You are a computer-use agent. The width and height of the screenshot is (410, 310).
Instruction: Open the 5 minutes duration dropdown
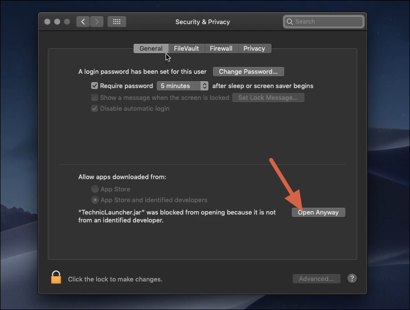182,86
